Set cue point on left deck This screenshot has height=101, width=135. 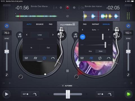[x=26, y=94]
